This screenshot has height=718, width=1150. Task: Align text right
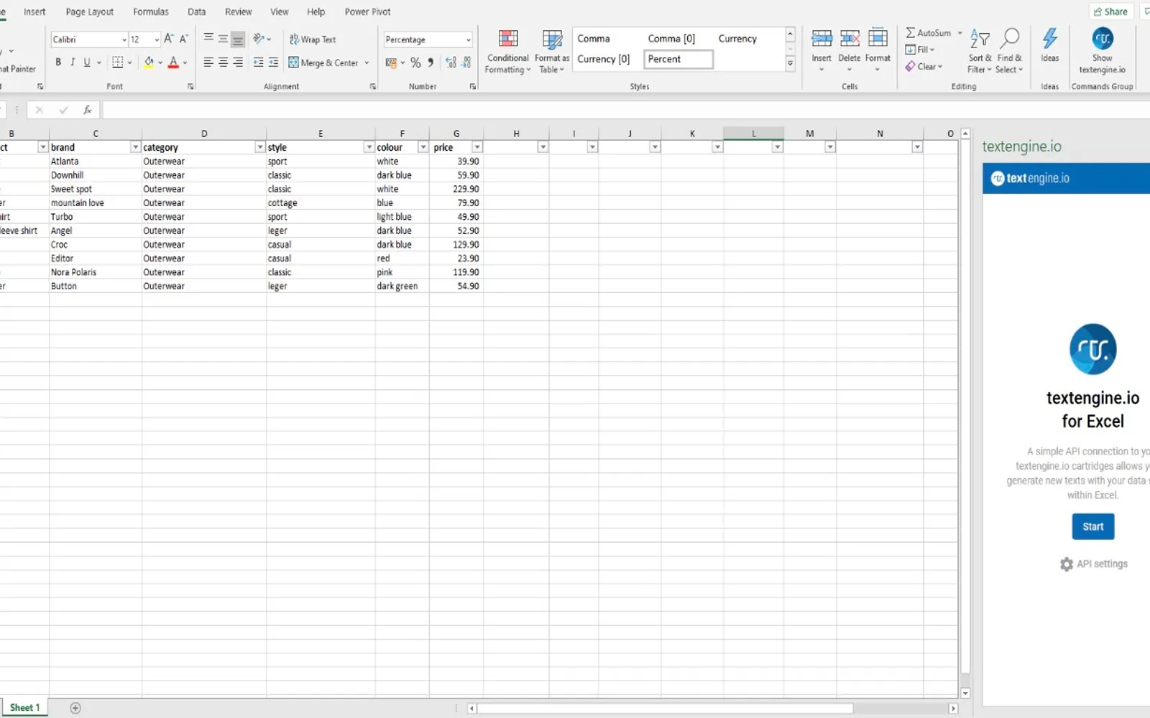pos(238,62)
